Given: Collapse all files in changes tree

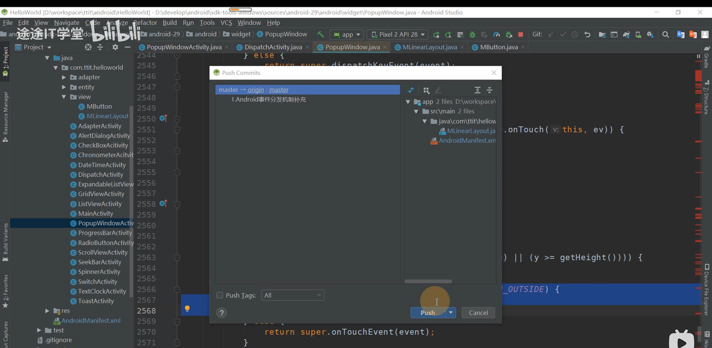Looking at the screenshot, I should coord(489,90).
